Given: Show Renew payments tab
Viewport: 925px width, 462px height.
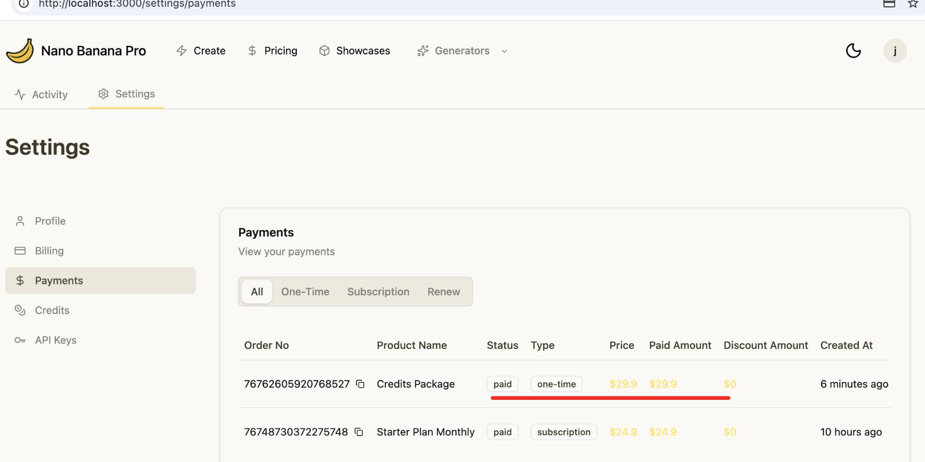Looking at the screenshot, I should pos(443,291).
